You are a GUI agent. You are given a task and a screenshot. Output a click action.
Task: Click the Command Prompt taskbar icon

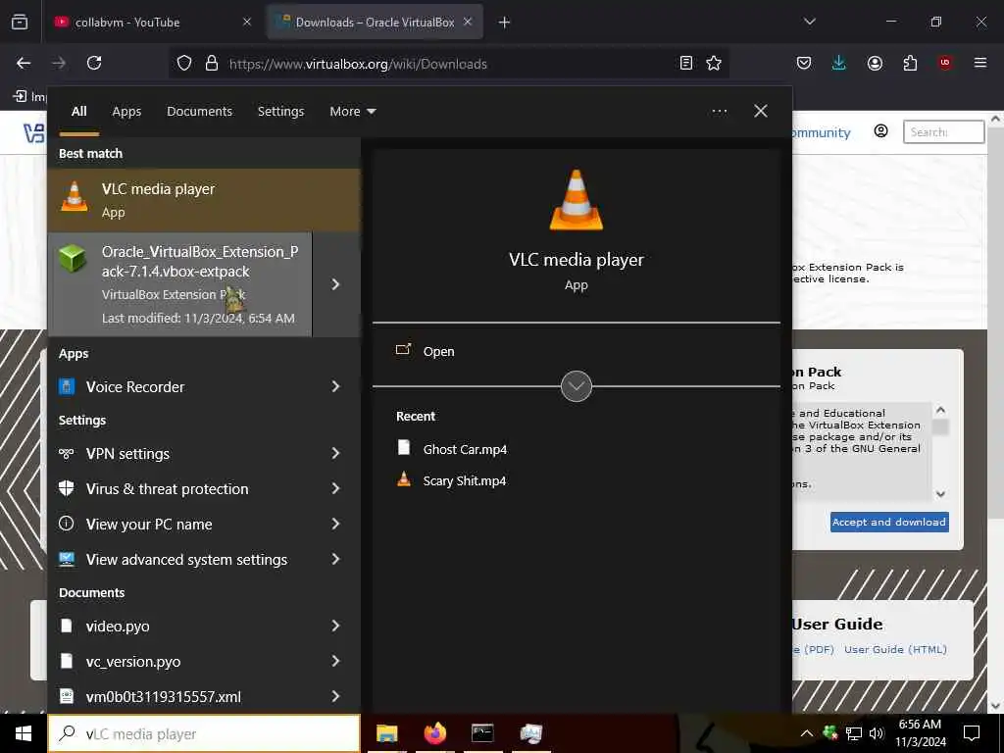[482, 733]
